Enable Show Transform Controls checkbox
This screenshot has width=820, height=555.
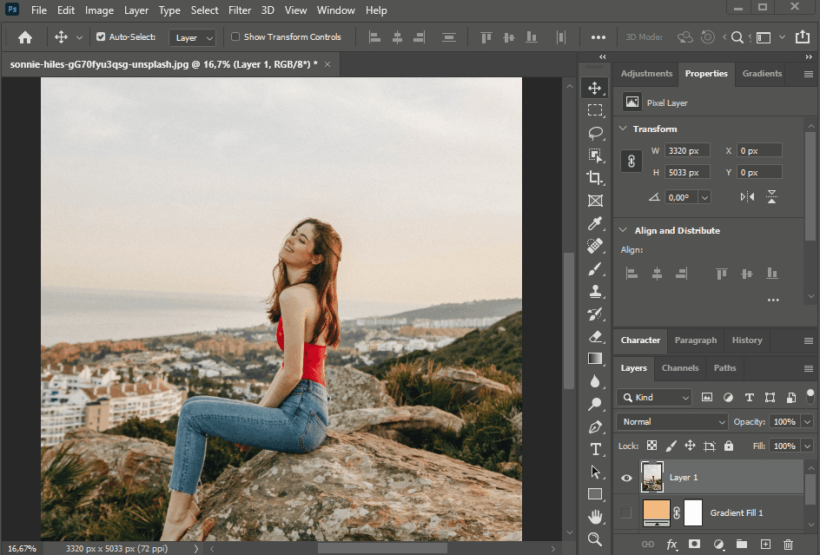235,37
